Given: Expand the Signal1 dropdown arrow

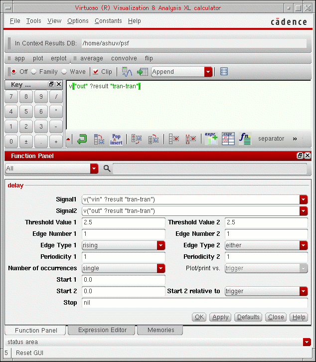Looking at the screenshot, I should click(304, 199).
